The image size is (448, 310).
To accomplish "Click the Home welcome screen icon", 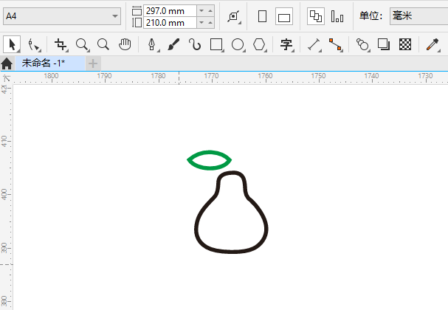I will [x=7, y=63].
